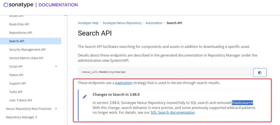This screenshot has height=125, width=280.
Task: Go to Sonatype Nexus Repository breadcrumb
Action: [122, 23]
